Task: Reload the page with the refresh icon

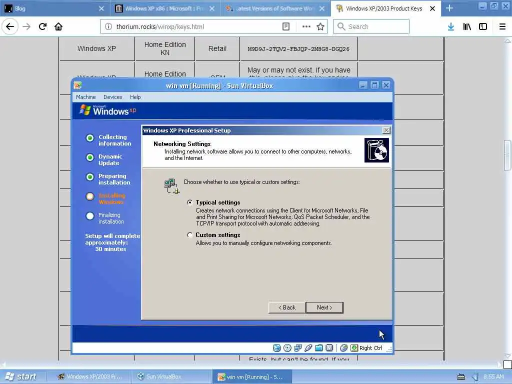Action: [x=42, y=26]
